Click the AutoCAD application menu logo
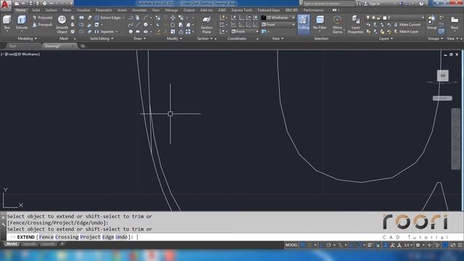The height and width of the screenshot is (261, 464). click(6, 5)
